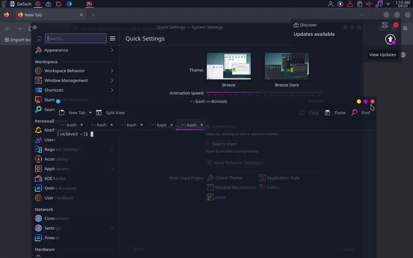413x258 pixels.
Task: Open Firefox View icon left of New Tab
Action: point(6,15)
